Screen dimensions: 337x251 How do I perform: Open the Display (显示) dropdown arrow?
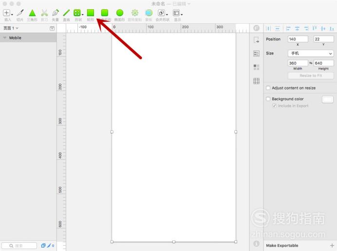point(182,15)
